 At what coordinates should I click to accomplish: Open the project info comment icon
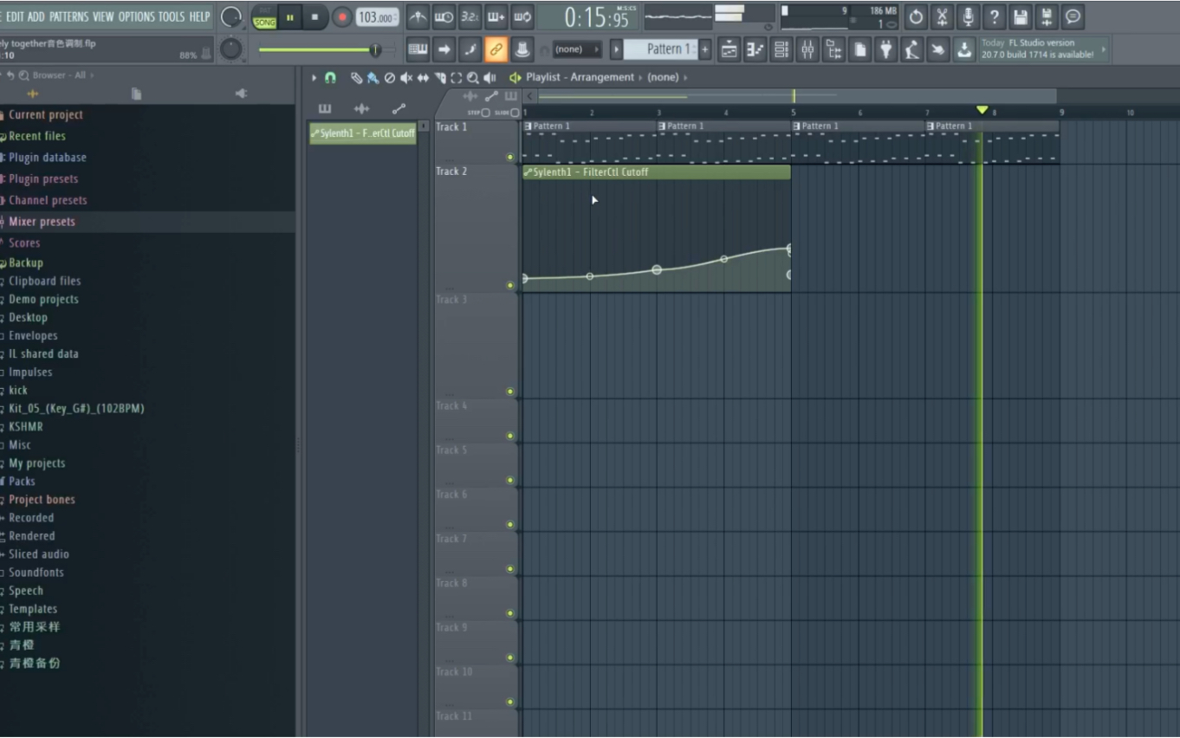click(1073, 16)
